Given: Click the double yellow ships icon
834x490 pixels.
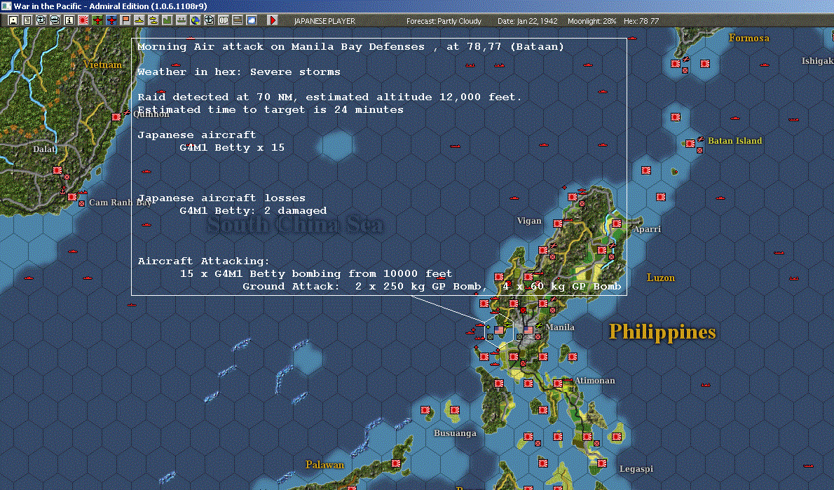Looking at the screenshot, I should (153, 20).
